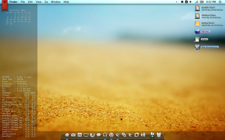Open Google Chrome from the dock
The width and height of the screenshot is (225, 140).
[111, 135]
